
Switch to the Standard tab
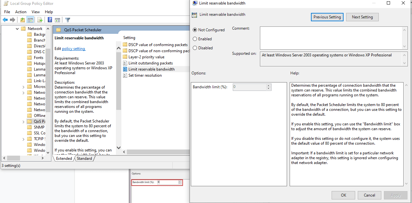(x=84, y=159)
